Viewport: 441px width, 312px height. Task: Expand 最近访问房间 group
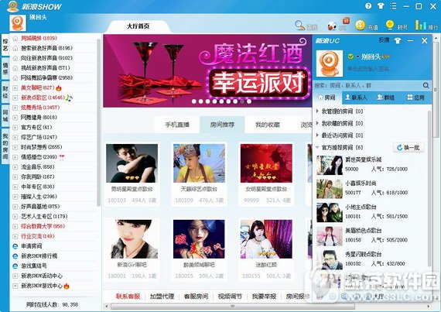click(317, 135)
